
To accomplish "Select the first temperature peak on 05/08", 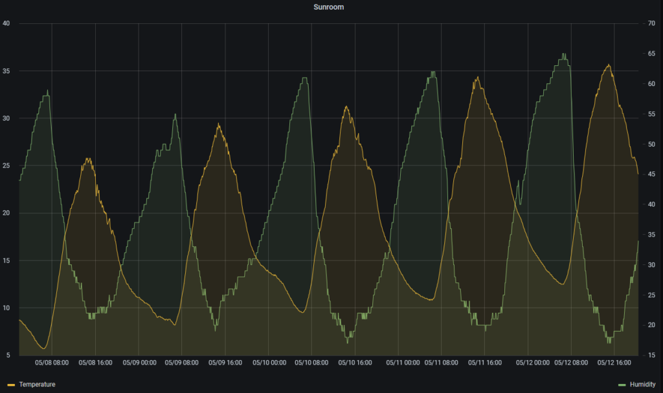I will [87, 159].
